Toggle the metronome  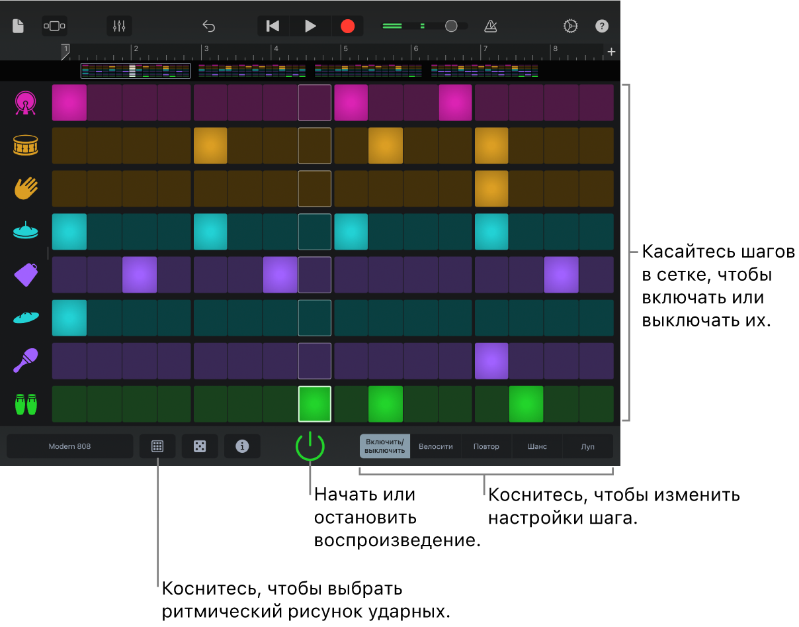pyautogui.click(x=490, y=26)
